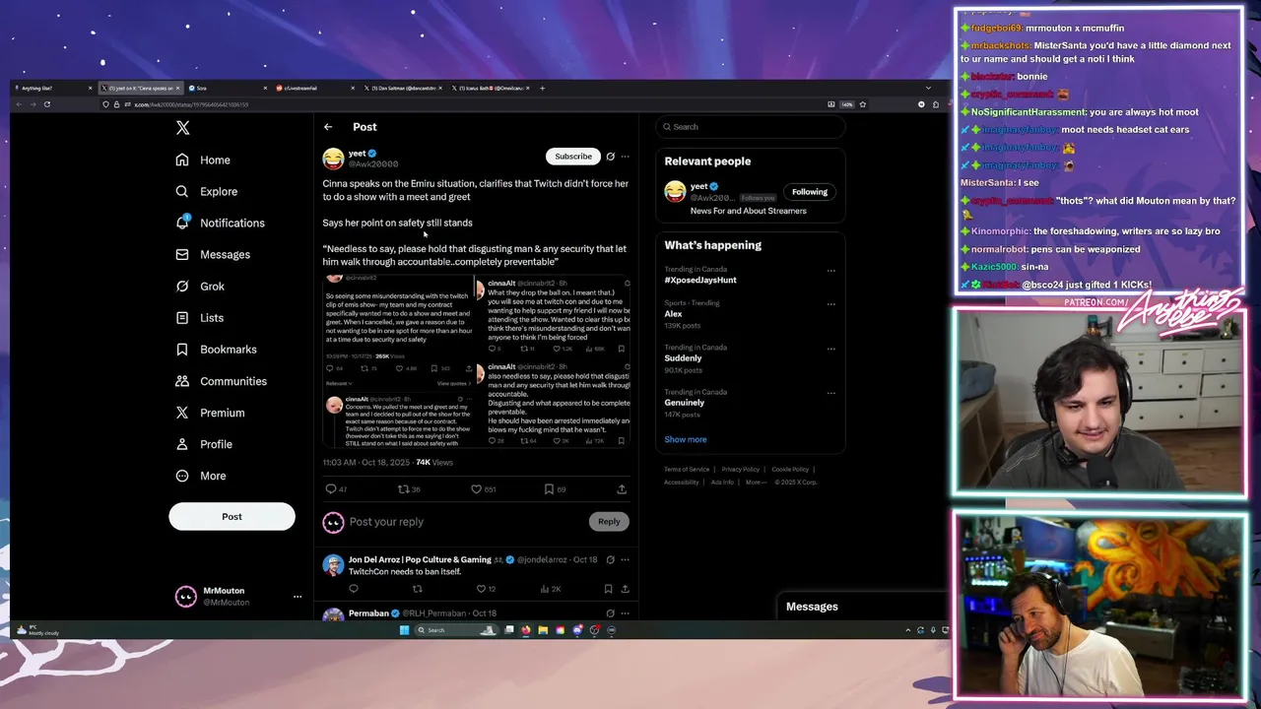The width and height of the screenshot is (1261, 709).
Task: Like yeet's post with heart
Action: pyautogui.click(x=476, y=488)
